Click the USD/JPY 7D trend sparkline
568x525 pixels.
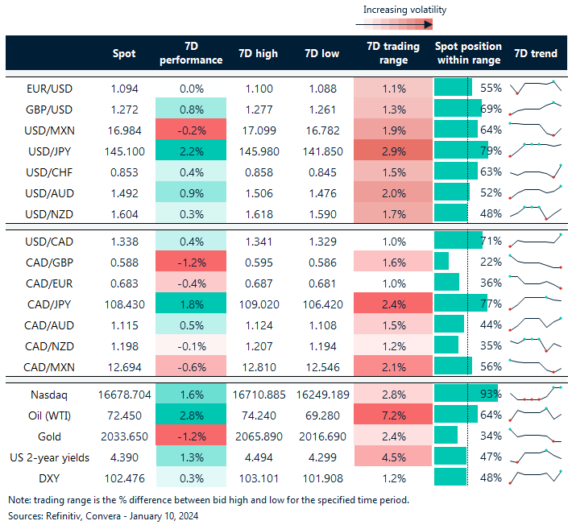click(x=534, y=150)
